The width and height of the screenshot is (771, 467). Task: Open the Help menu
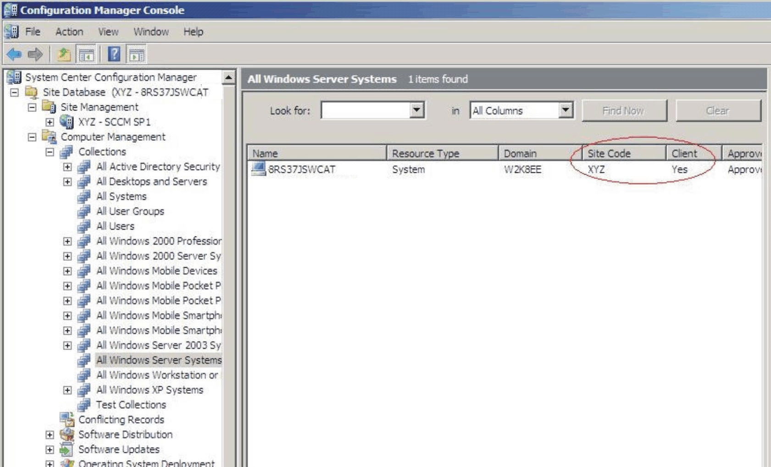tap(193, 32)
